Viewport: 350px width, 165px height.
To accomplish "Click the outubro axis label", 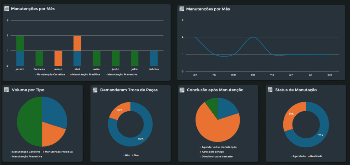I will (154, 69).
